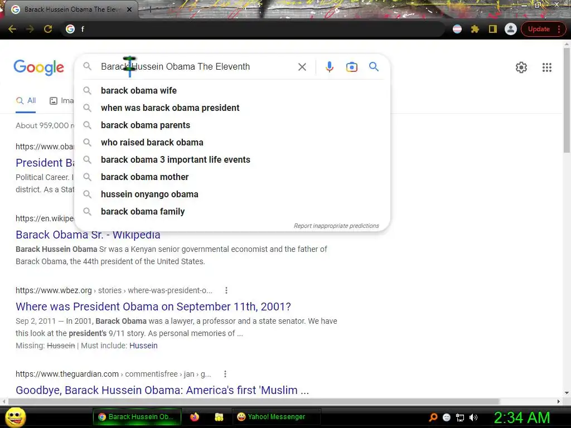Open the extensions puzzle icon
The height and width of the screenshot is (428, 571).
coord(475,29)
